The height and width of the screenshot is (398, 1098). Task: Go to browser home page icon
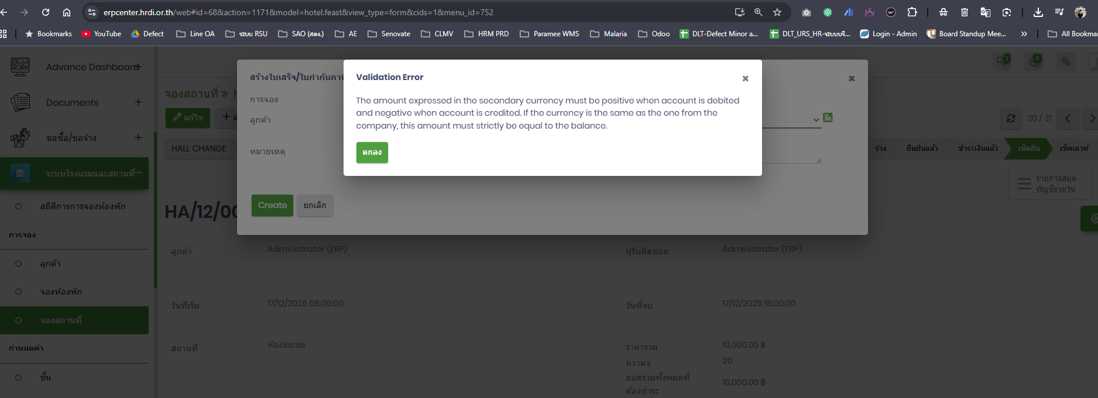click(67, 12)
